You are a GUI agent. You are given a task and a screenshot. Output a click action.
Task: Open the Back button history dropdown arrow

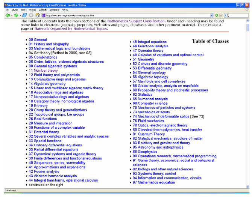(12, 15)
